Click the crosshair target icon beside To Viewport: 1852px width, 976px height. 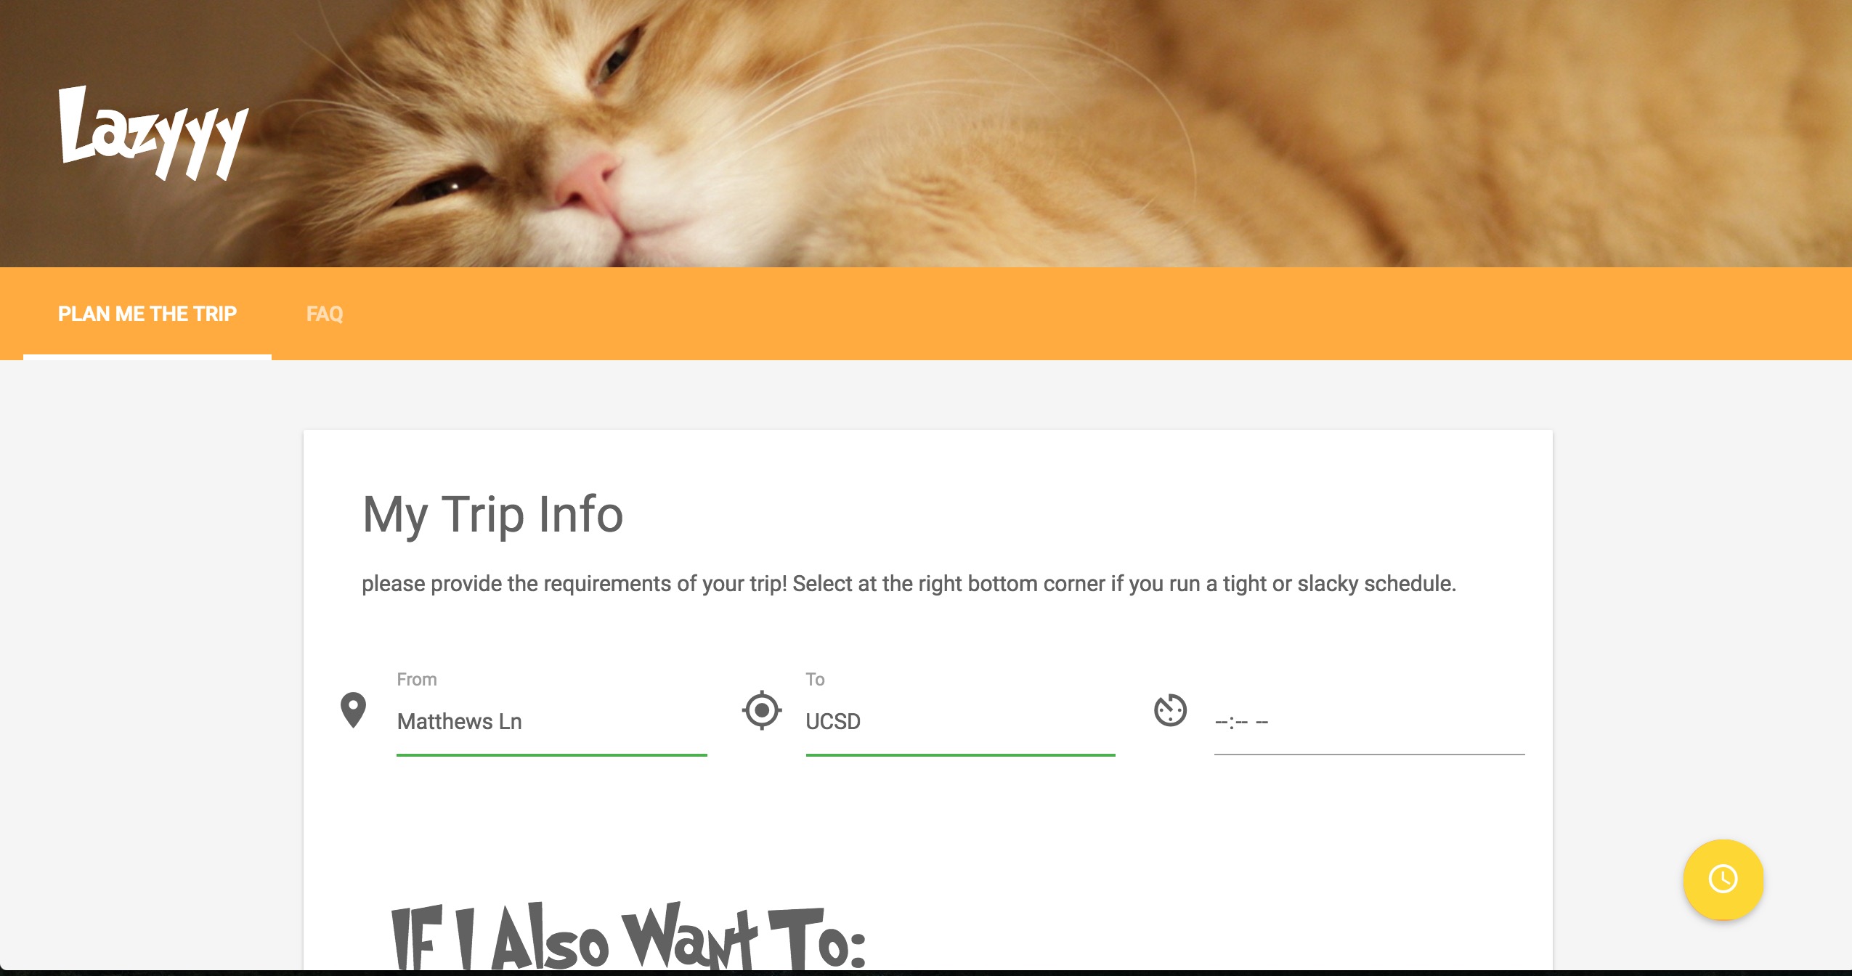click(762, 710)
